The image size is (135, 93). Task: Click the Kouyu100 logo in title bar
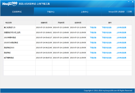pos(10,4)
